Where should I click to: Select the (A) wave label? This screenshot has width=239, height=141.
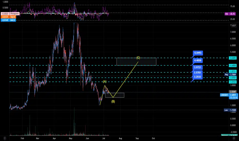tap(105, 82)
